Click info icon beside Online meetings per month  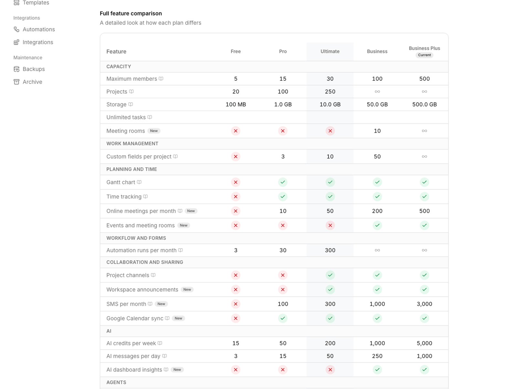click(x=180, y=211)
